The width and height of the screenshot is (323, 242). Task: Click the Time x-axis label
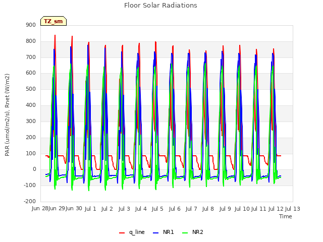point(286,216)
